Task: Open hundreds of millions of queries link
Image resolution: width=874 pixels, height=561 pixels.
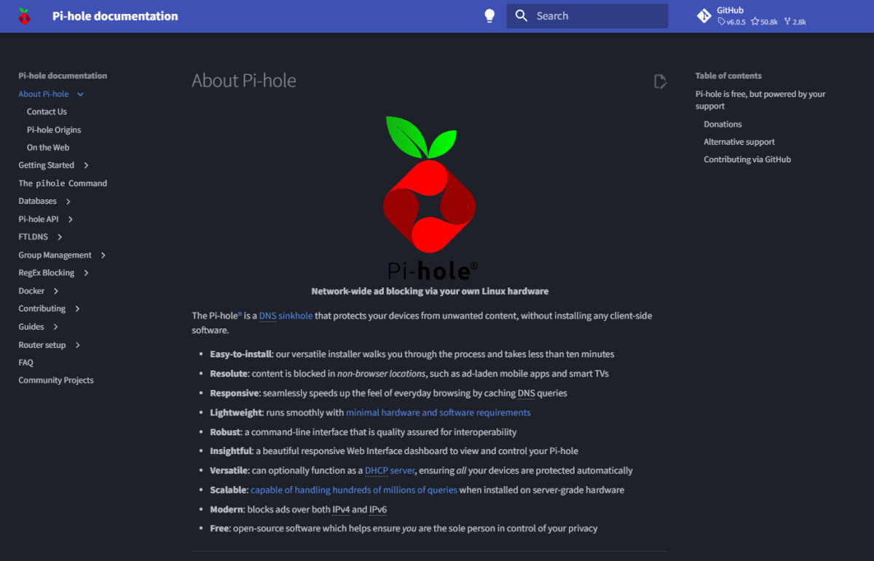Action: [x=354, y=490]
